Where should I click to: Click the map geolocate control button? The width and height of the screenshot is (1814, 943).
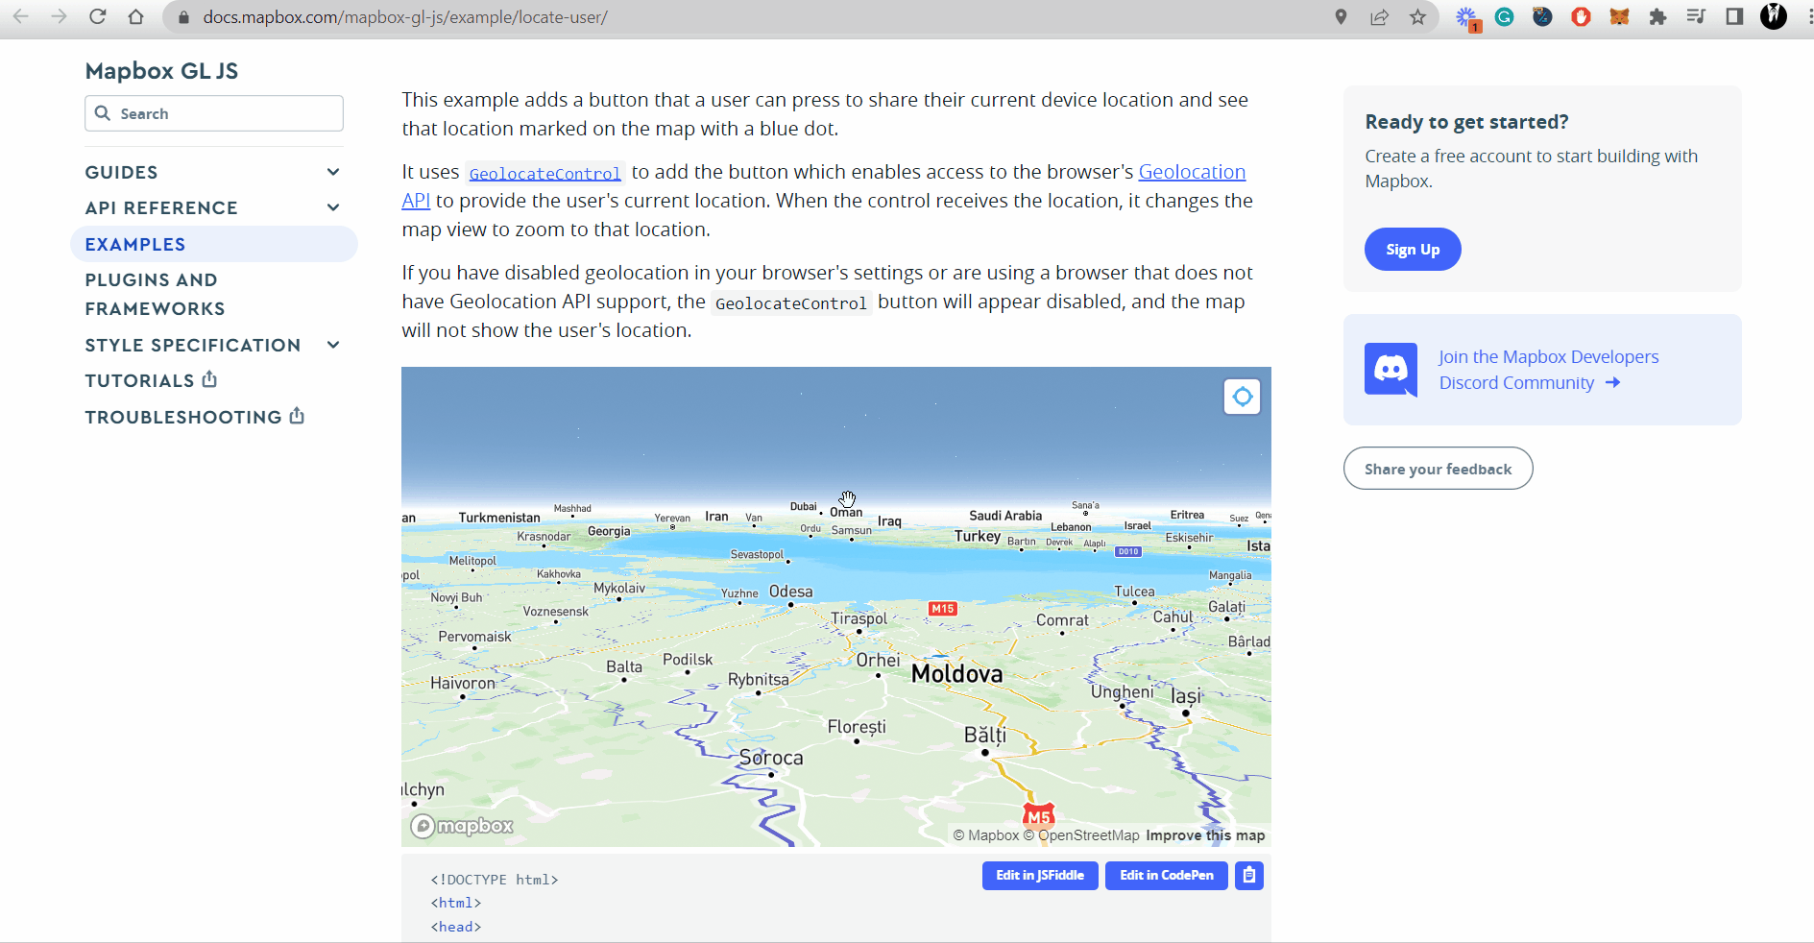coord(1243,397)
